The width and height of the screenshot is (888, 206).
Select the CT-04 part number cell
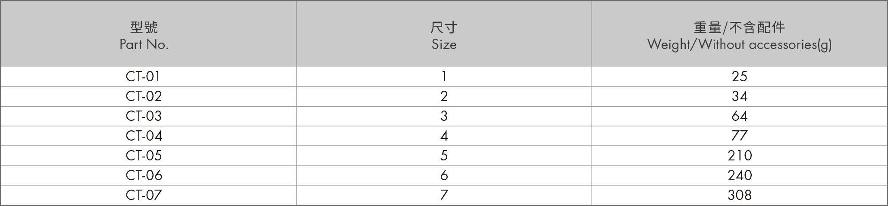point(144,136)
